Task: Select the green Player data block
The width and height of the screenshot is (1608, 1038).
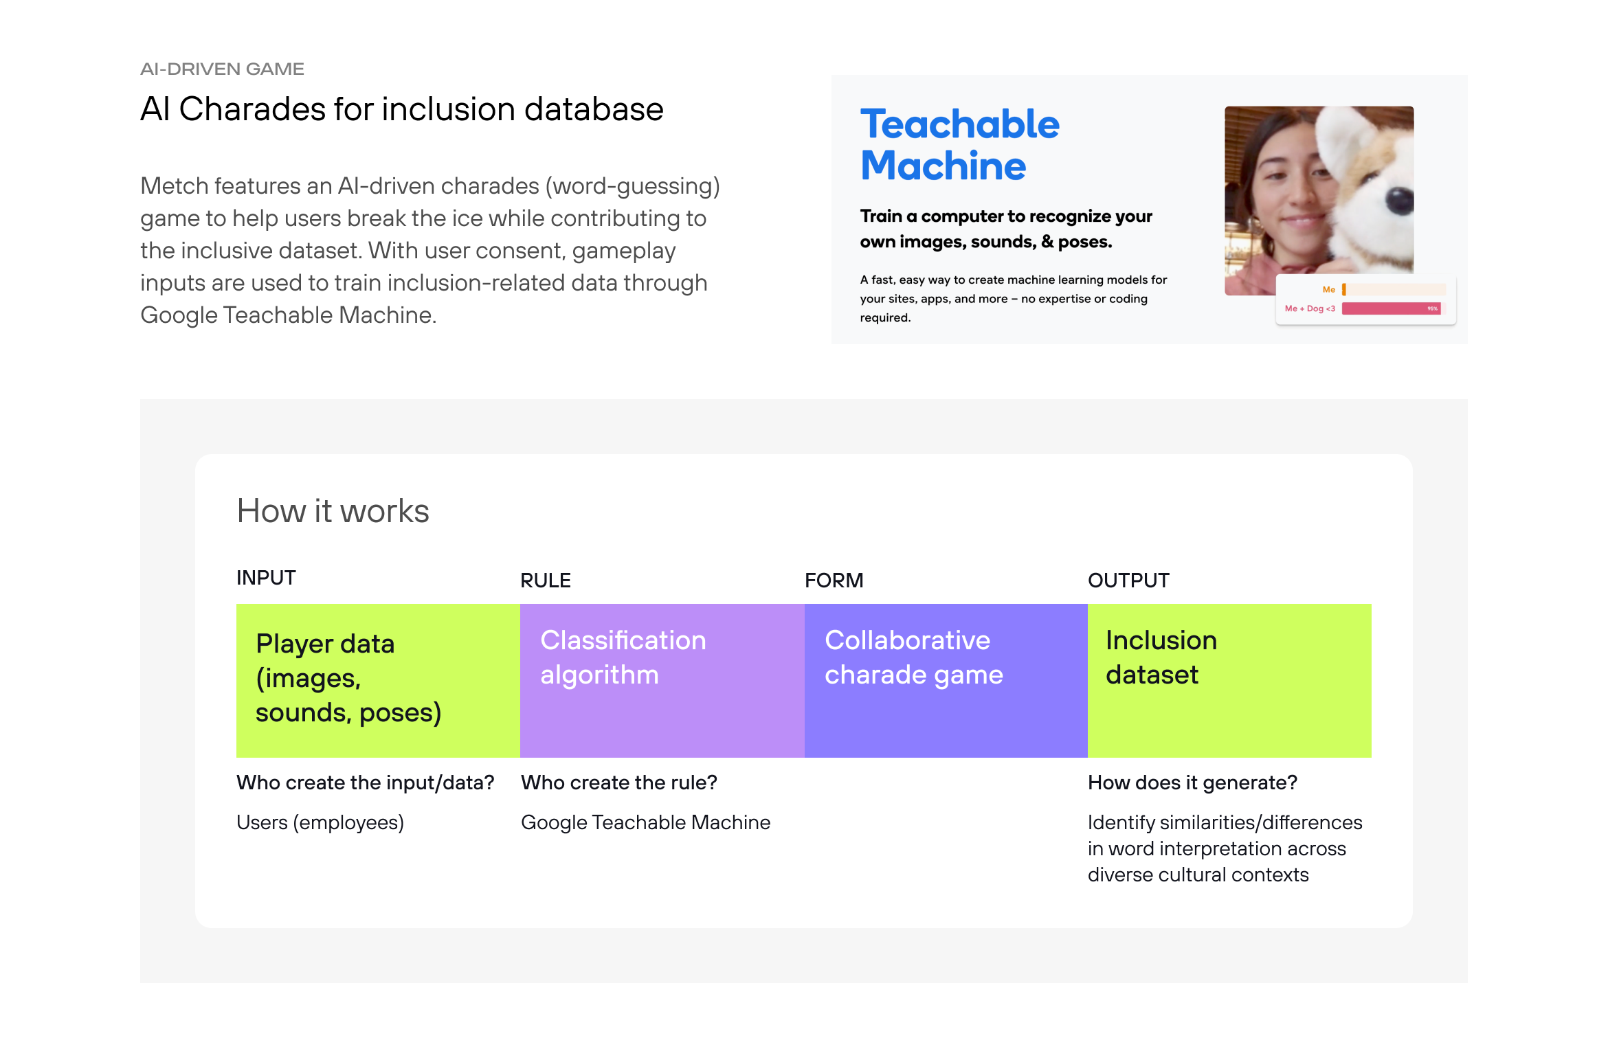Action: (378, 680)
